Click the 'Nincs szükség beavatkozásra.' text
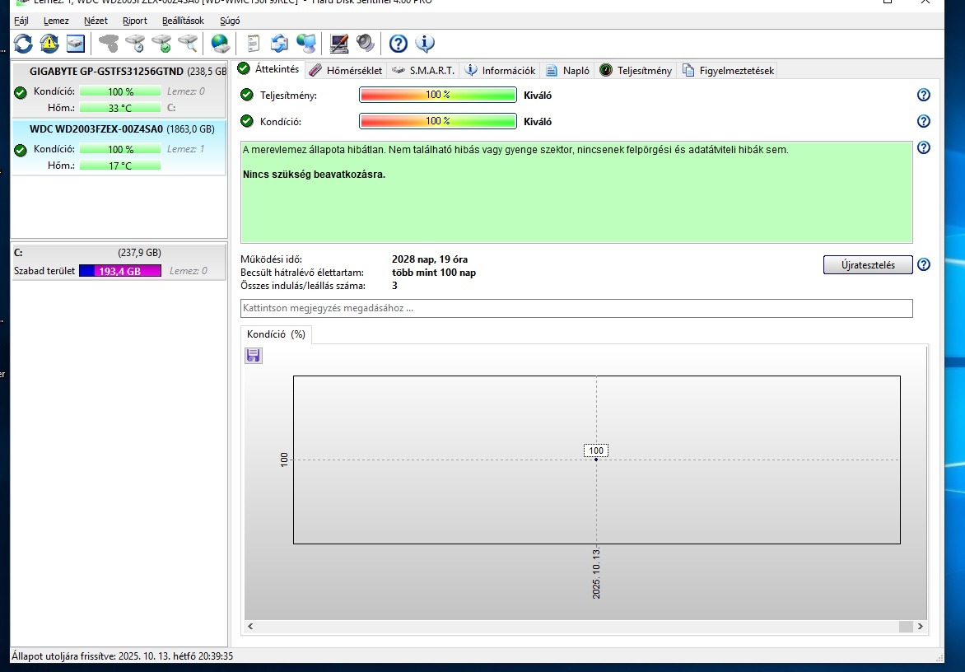The image size is (965, 672). click(x=314, y=174)
